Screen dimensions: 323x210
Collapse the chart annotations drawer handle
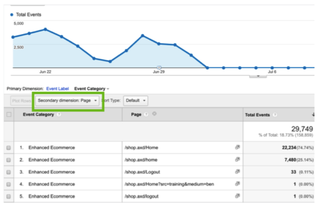[x=258, y=76]
